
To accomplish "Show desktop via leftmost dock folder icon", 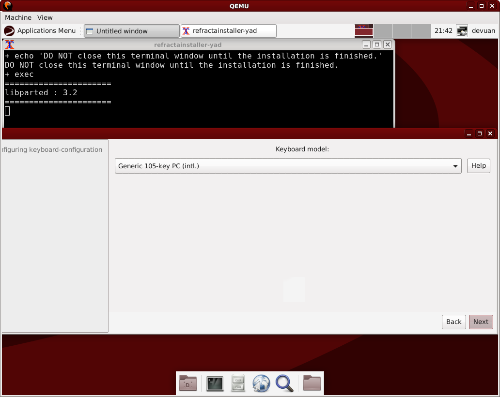I will [x=188, y=383].
